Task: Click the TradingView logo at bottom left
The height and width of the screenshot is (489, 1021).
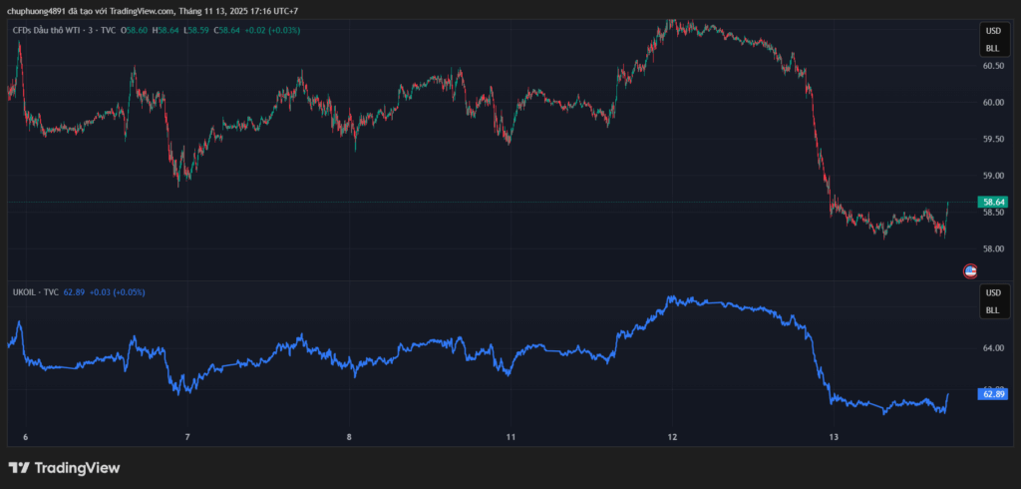Action: click(64, 467)
